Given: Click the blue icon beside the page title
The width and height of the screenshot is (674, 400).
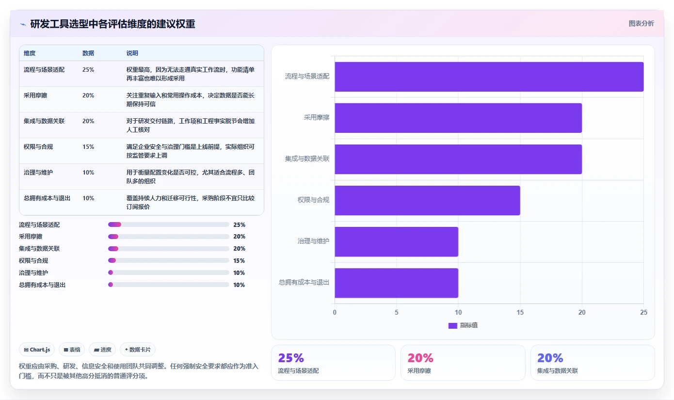Looking at the screenshot, I should (x=23, y=24).
